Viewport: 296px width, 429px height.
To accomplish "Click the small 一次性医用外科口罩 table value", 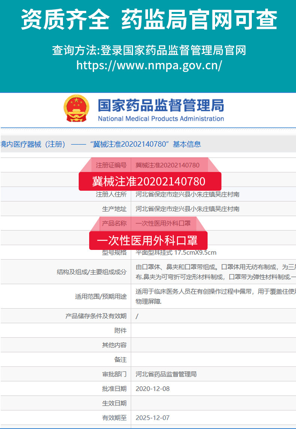I will coord(163,224).
